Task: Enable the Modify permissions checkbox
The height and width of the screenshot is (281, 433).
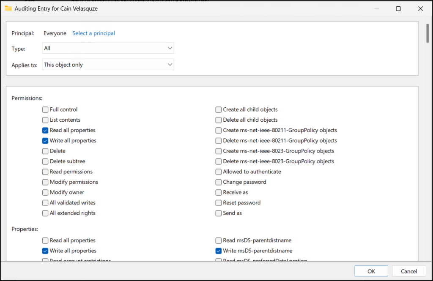Action: tap(45, 182)
